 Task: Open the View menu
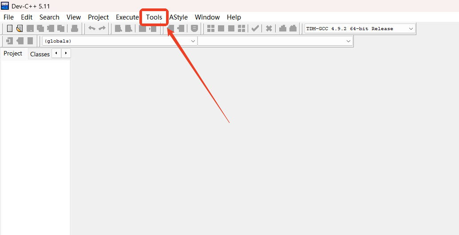point(74,17)
